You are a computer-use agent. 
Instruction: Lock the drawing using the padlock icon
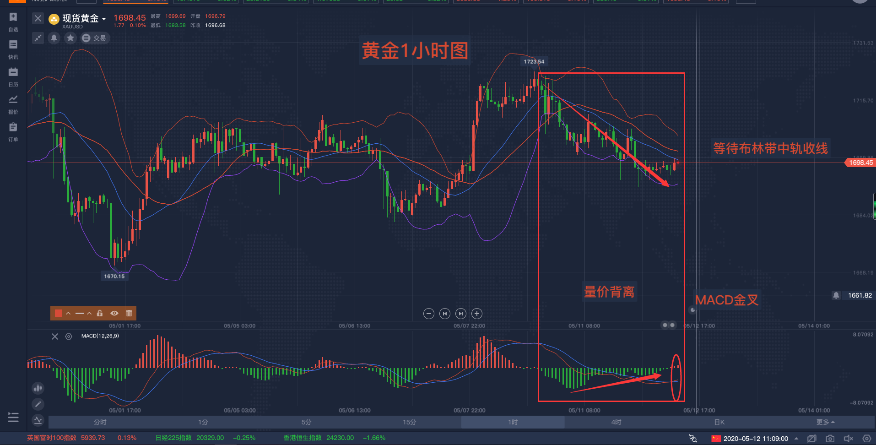(x=100, y=313)
